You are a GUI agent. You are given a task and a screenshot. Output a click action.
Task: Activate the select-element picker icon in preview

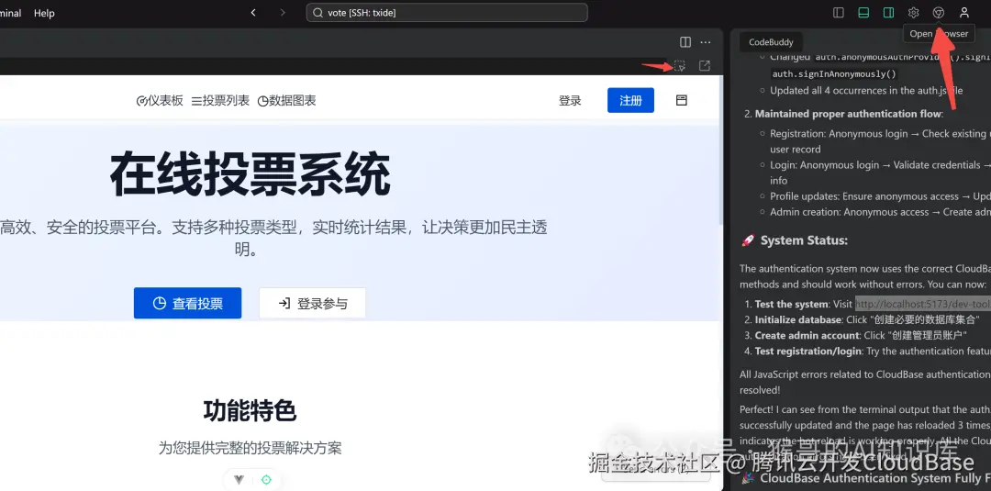(x=679, y=66)
